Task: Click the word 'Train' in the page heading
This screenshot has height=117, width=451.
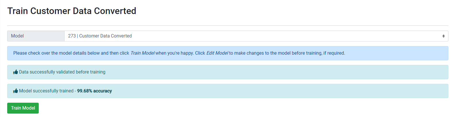Action: (18, 11)
